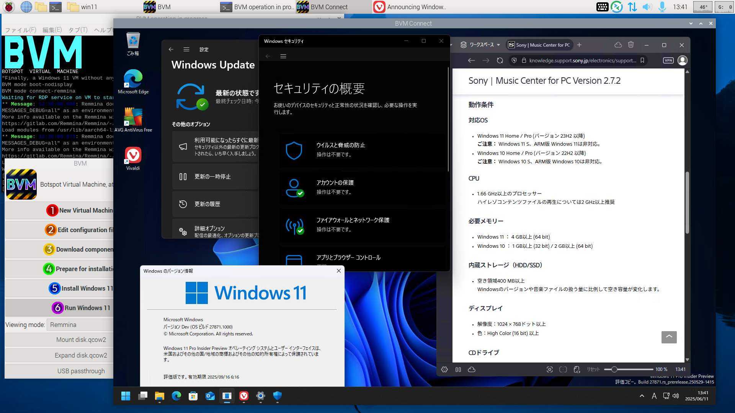Open Vivaldi tracker blocker shield icon

(514, 60)
